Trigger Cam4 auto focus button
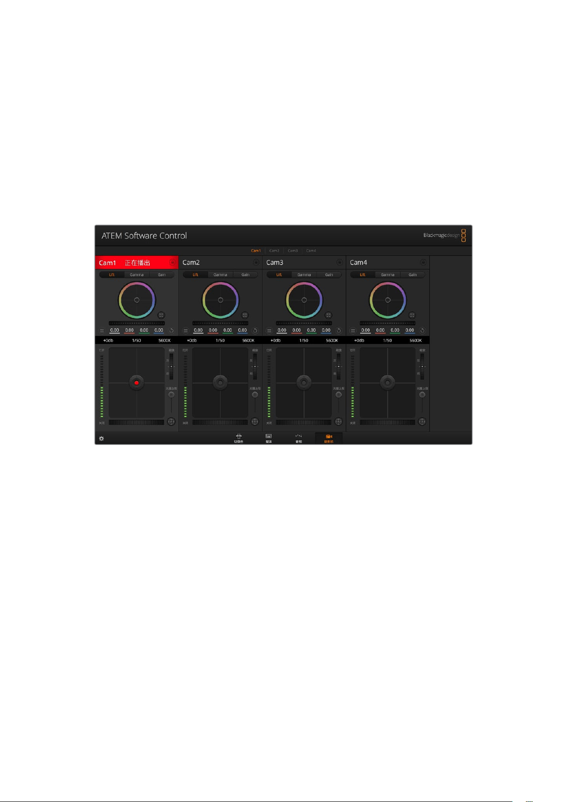 (x=422, y=422)
